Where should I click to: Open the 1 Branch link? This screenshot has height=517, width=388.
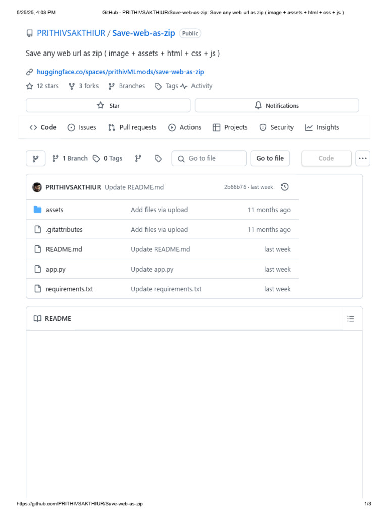click(x=70, y=158)
